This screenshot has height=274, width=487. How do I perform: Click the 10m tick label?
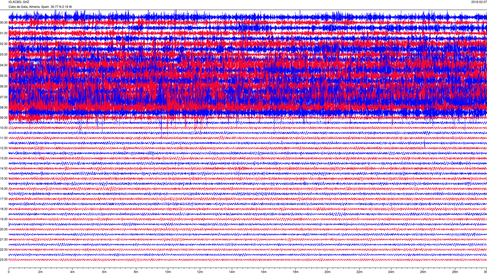(168, 272)
